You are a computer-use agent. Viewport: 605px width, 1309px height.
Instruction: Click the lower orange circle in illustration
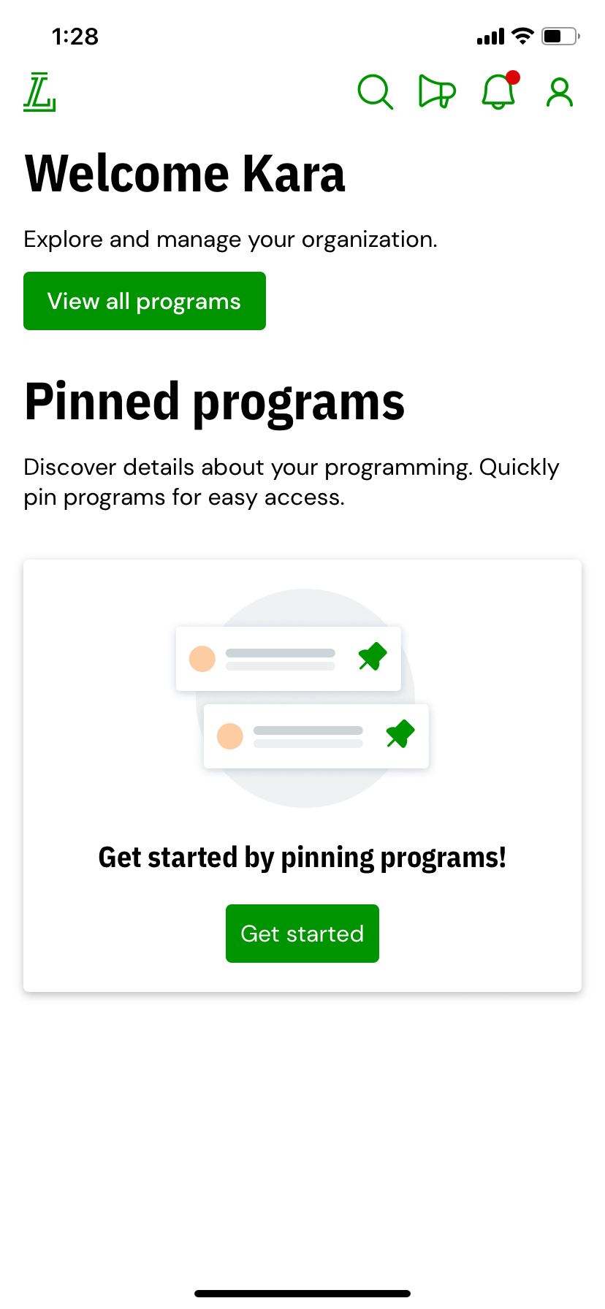point(230,736)
